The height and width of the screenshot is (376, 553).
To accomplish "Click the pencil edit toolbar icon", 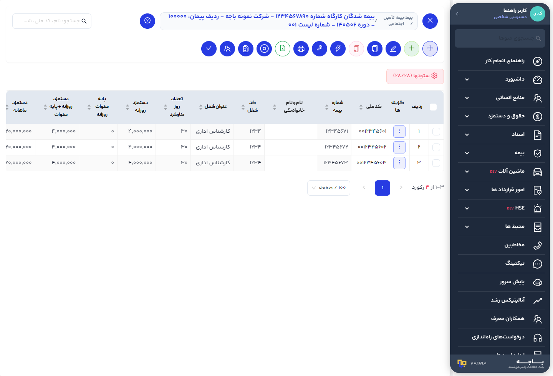I will pos(393,49).
